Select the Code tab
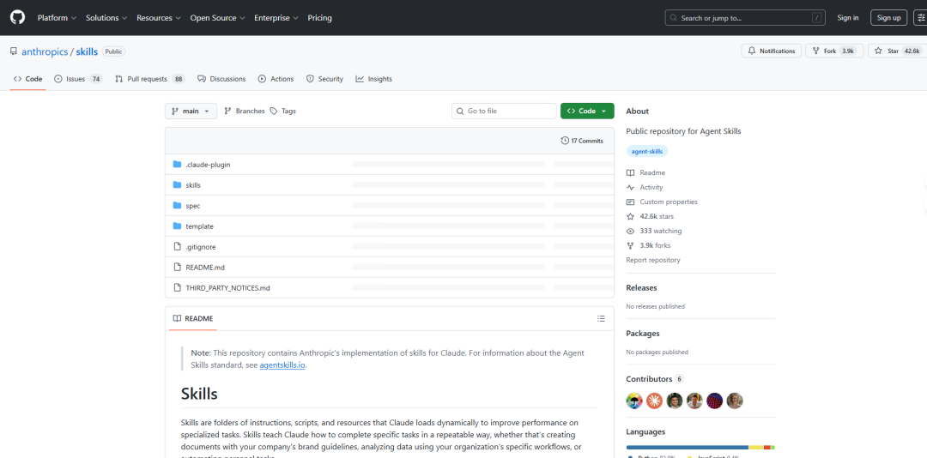927x458 pixels. pos(27,79)
